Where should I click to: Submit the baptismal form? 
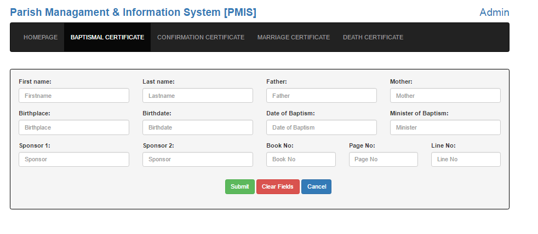(x=240, y=187)
